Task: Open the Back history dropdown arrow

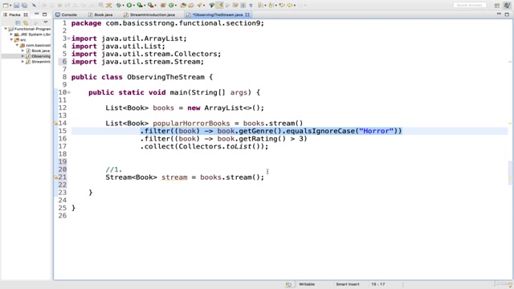Action: pyautogui.click(x=295, y=6)
